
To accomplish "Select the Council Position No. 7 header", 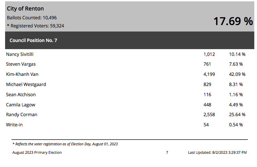I will (33, 40).
